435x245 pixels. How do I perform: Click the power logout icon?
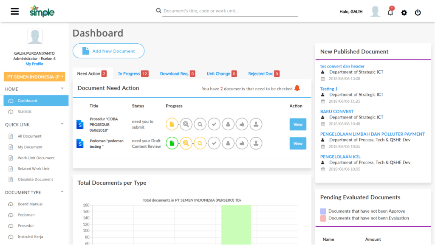click(418, 12)
